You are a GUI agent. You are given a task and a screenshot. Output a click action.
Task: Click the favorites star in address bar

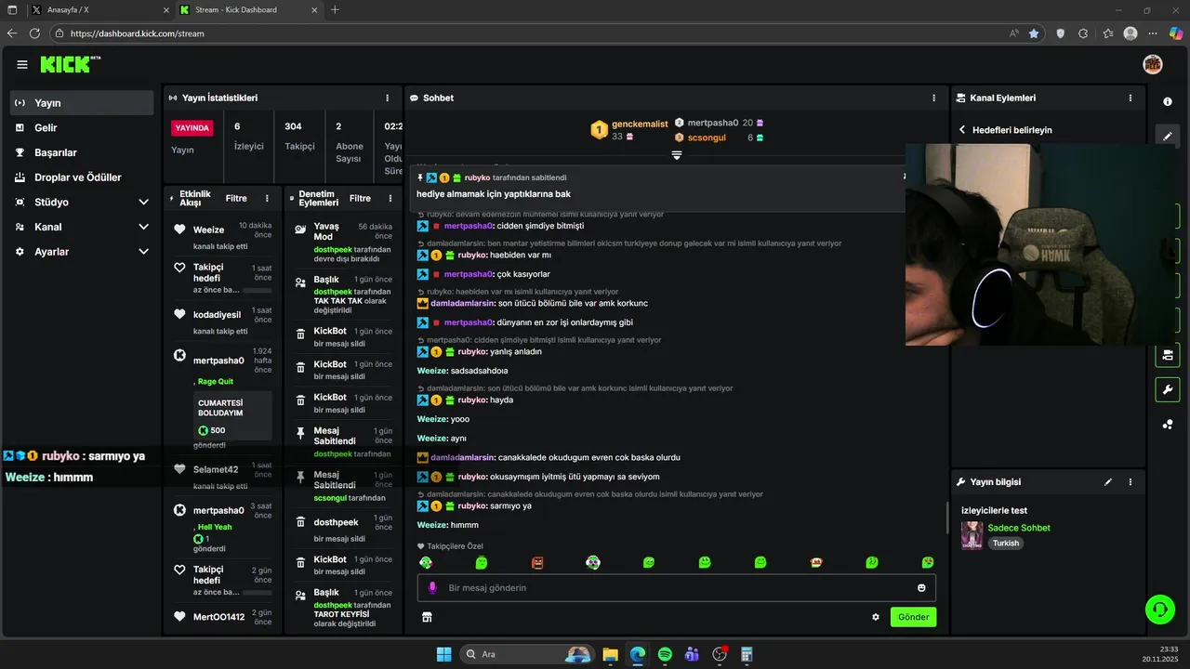coord(1034,33)
